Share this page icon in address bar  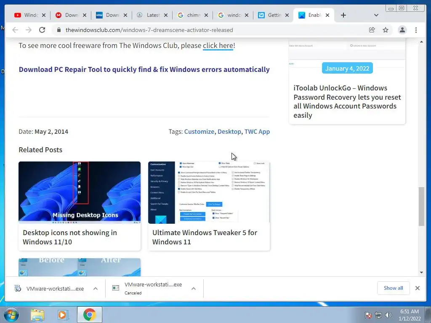click(x=372, y=30)
